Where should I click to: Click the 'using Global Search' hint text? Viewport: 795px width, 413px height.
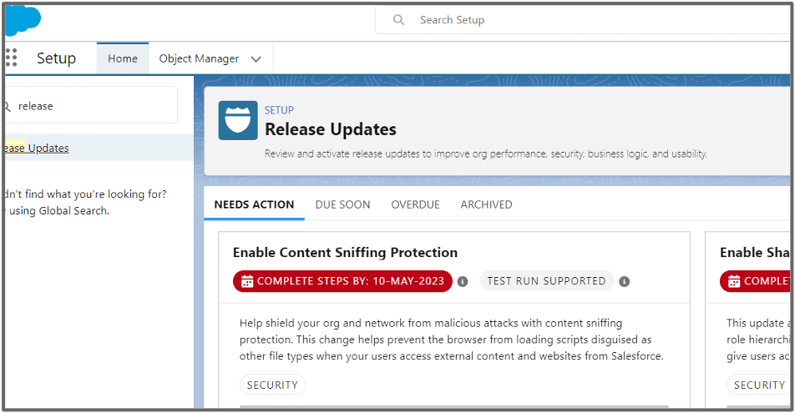(x=58, y=211)
